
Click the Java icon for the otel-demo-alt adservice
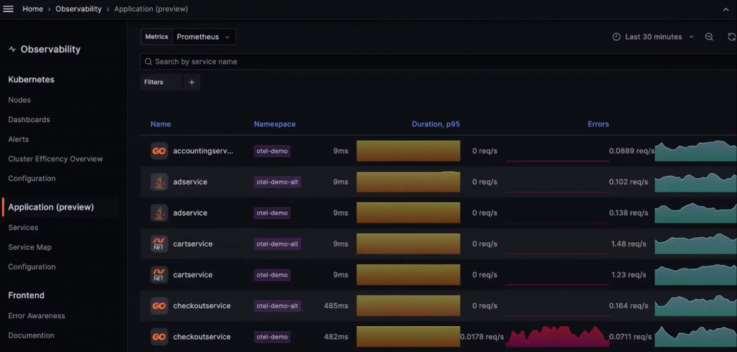[159, 182]
